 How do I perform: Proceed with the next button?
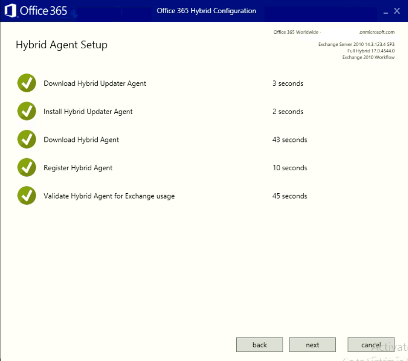click(x=312, y=344)
